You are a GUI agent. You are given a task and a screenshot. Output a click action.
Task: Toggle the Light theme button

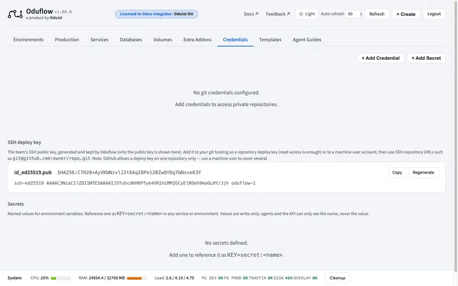tap(307, 14)
